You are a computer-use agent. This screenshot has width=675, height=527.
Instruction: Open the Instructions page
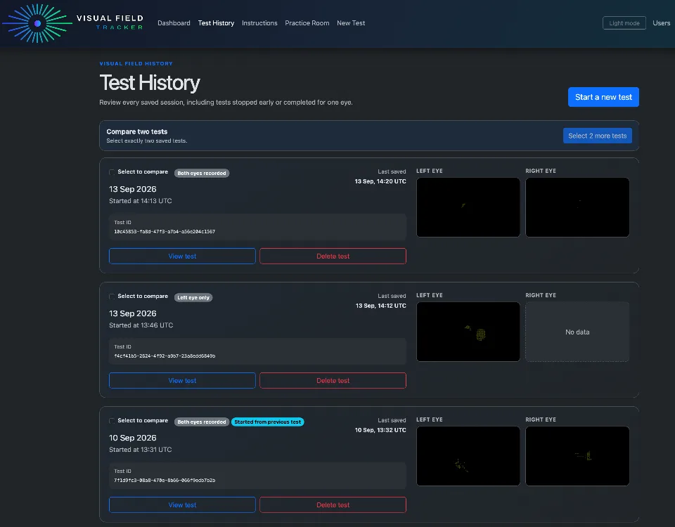click(x=259, y=23)
